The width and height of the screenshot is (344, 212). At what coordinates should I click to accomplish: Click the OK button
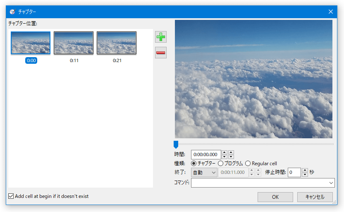click(275, 197)
